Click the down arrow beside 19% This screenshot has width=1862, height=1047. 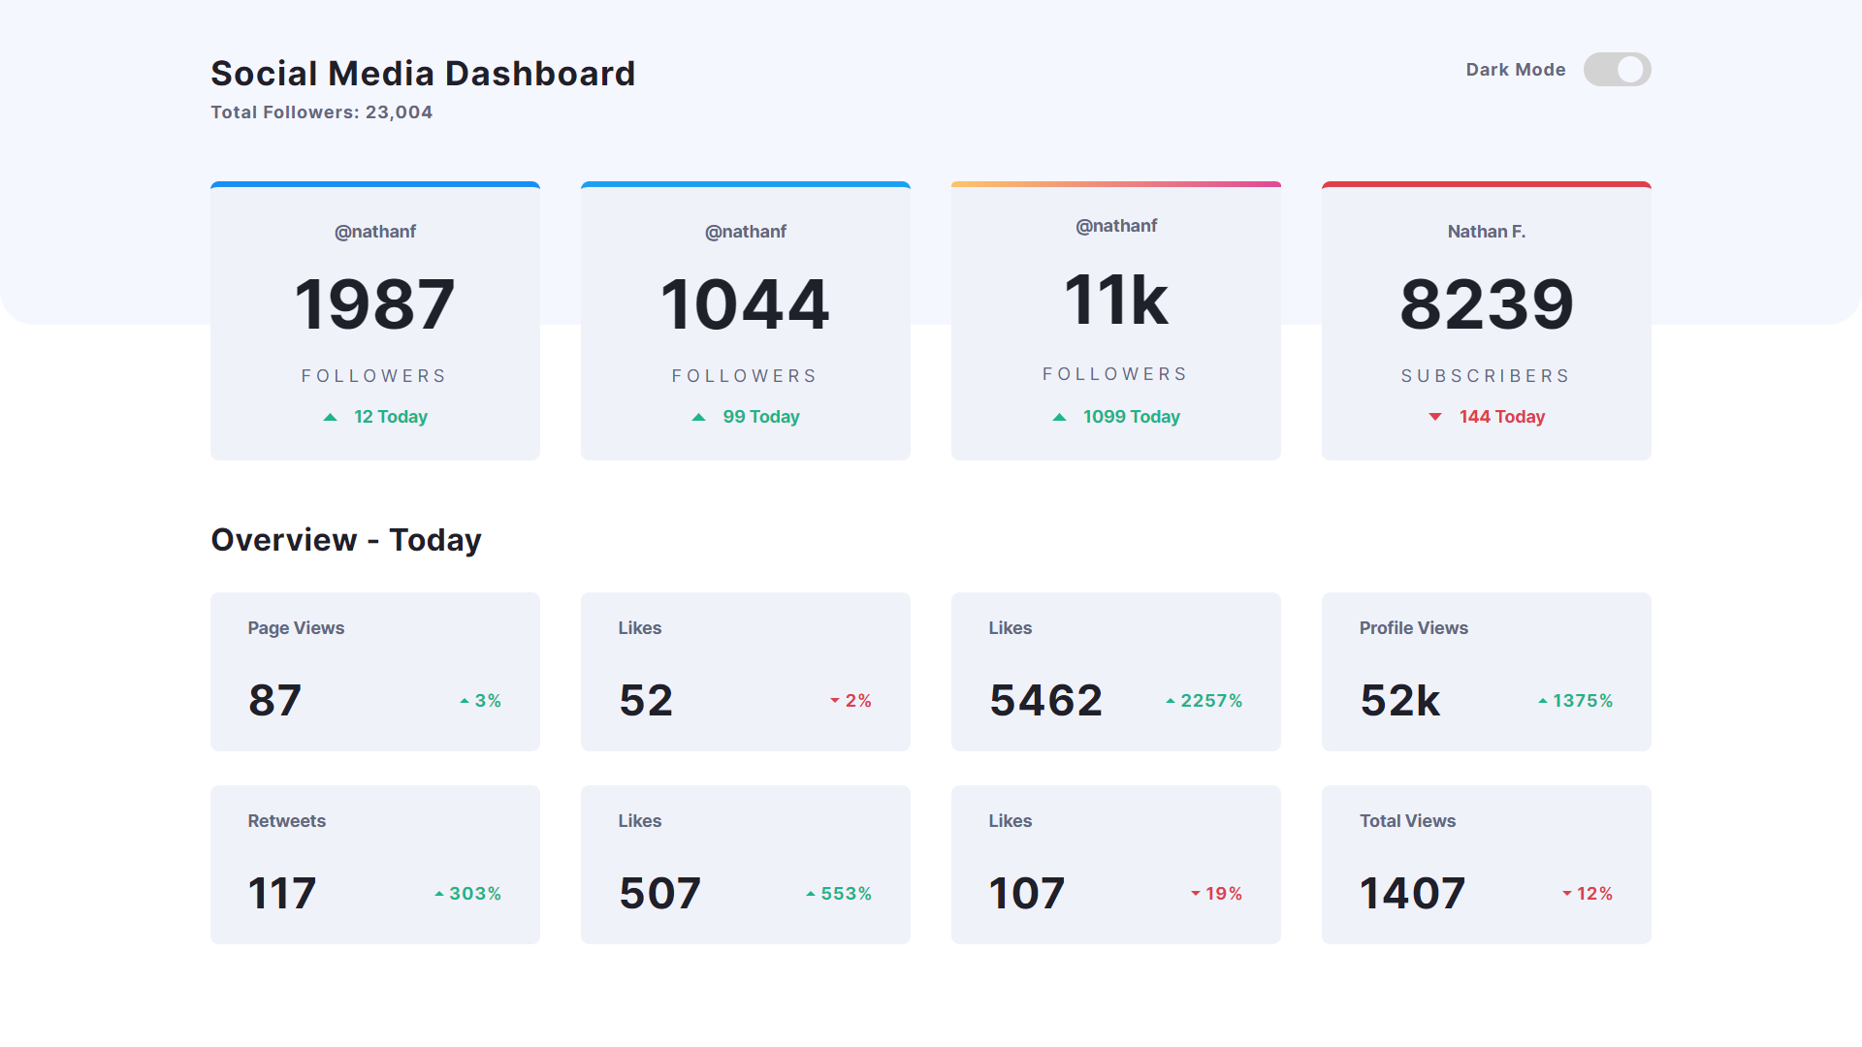pos(1193,893)
